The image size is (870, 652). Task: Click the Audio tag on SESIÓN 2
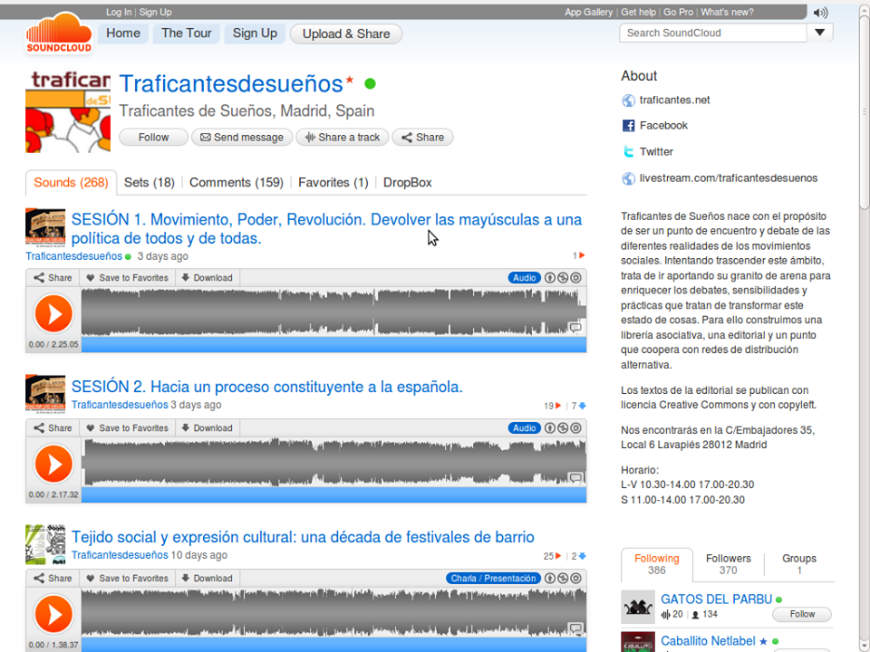pos(525,428)
